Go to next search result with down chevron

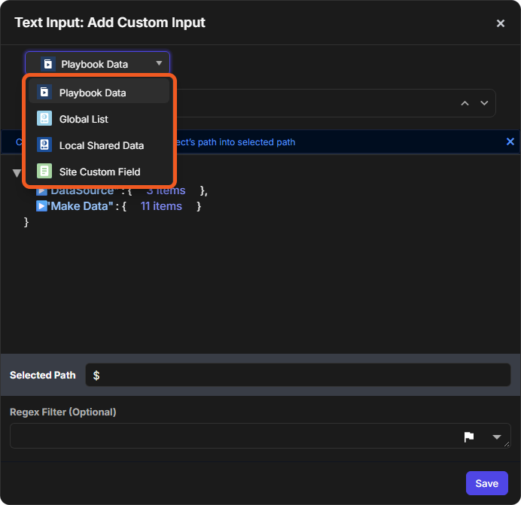pyautogui.click(x=484, y=103)
